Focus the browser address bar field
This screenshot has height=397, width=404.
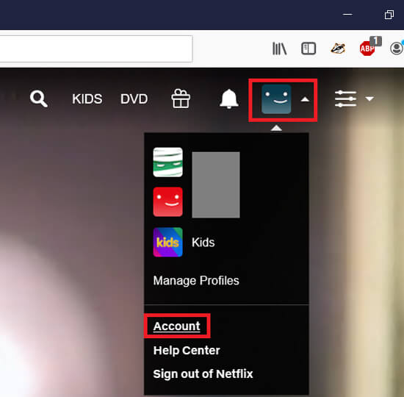pyautogui.click(x=96, y=49)
